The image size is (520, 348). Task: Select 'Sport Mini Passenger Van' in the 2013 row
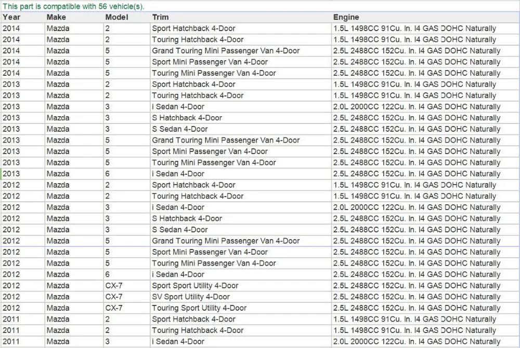(x=197, y=151)
